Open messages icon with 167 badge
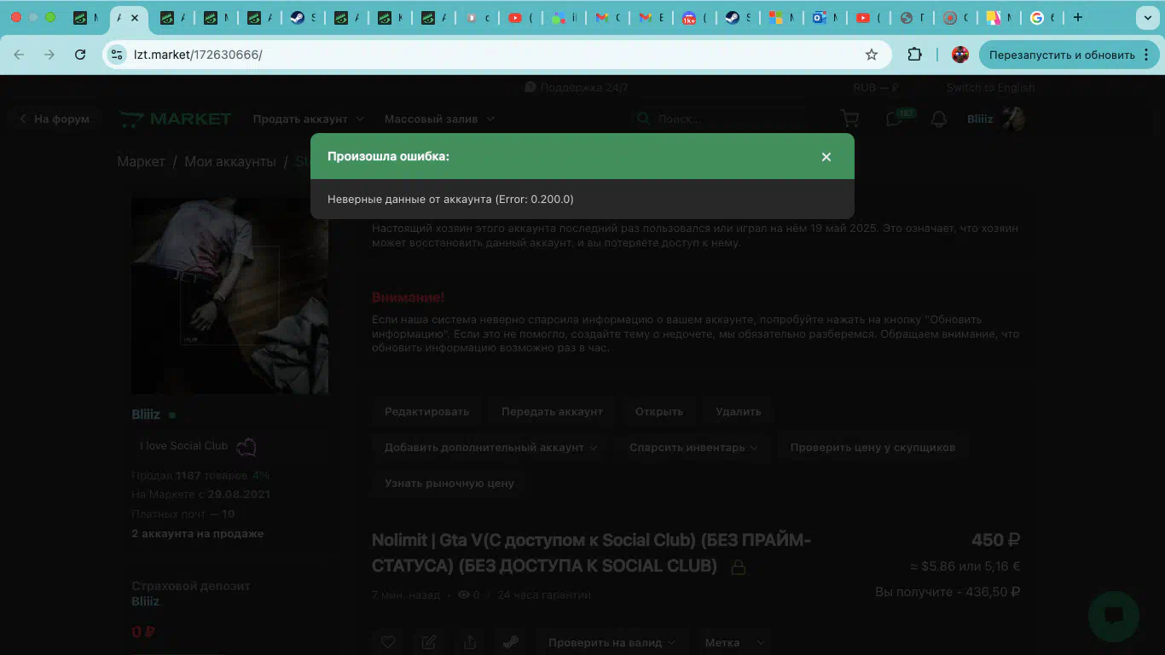The image size is (1165, 655). tap(895, 118)
